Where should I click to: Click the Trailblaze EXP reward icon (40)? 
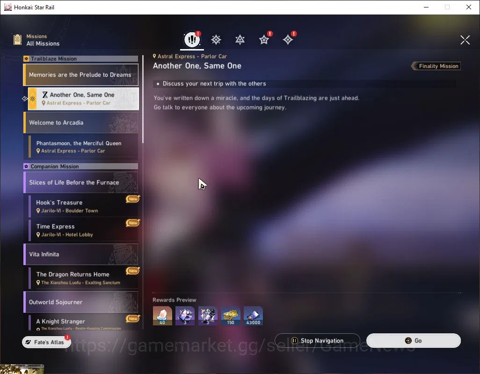tap(162, 316)
